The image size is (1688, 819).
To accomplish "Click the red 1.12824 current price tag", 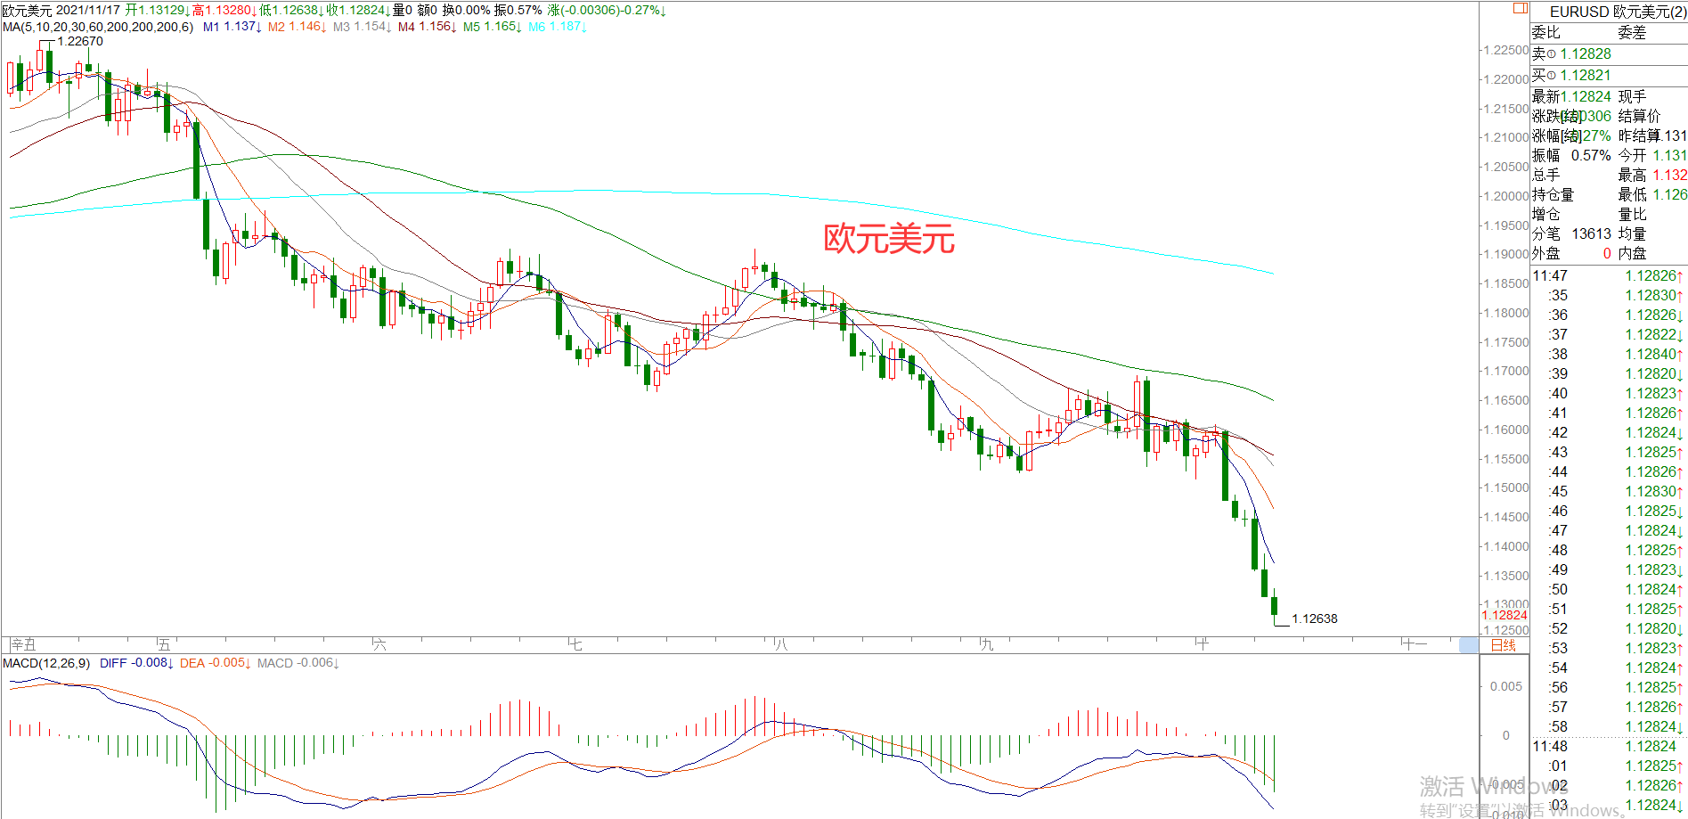I will [x=1505, y=615].
